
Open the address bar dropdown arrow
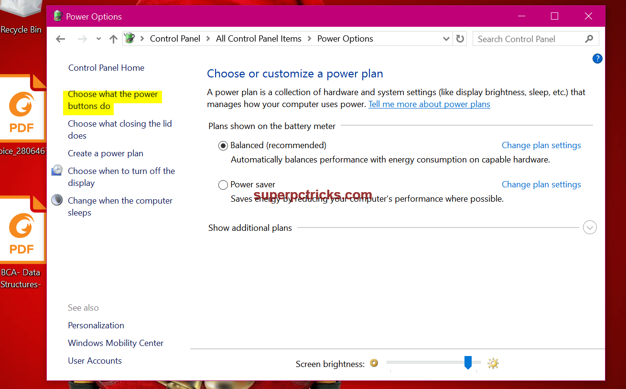click(446, 39)
